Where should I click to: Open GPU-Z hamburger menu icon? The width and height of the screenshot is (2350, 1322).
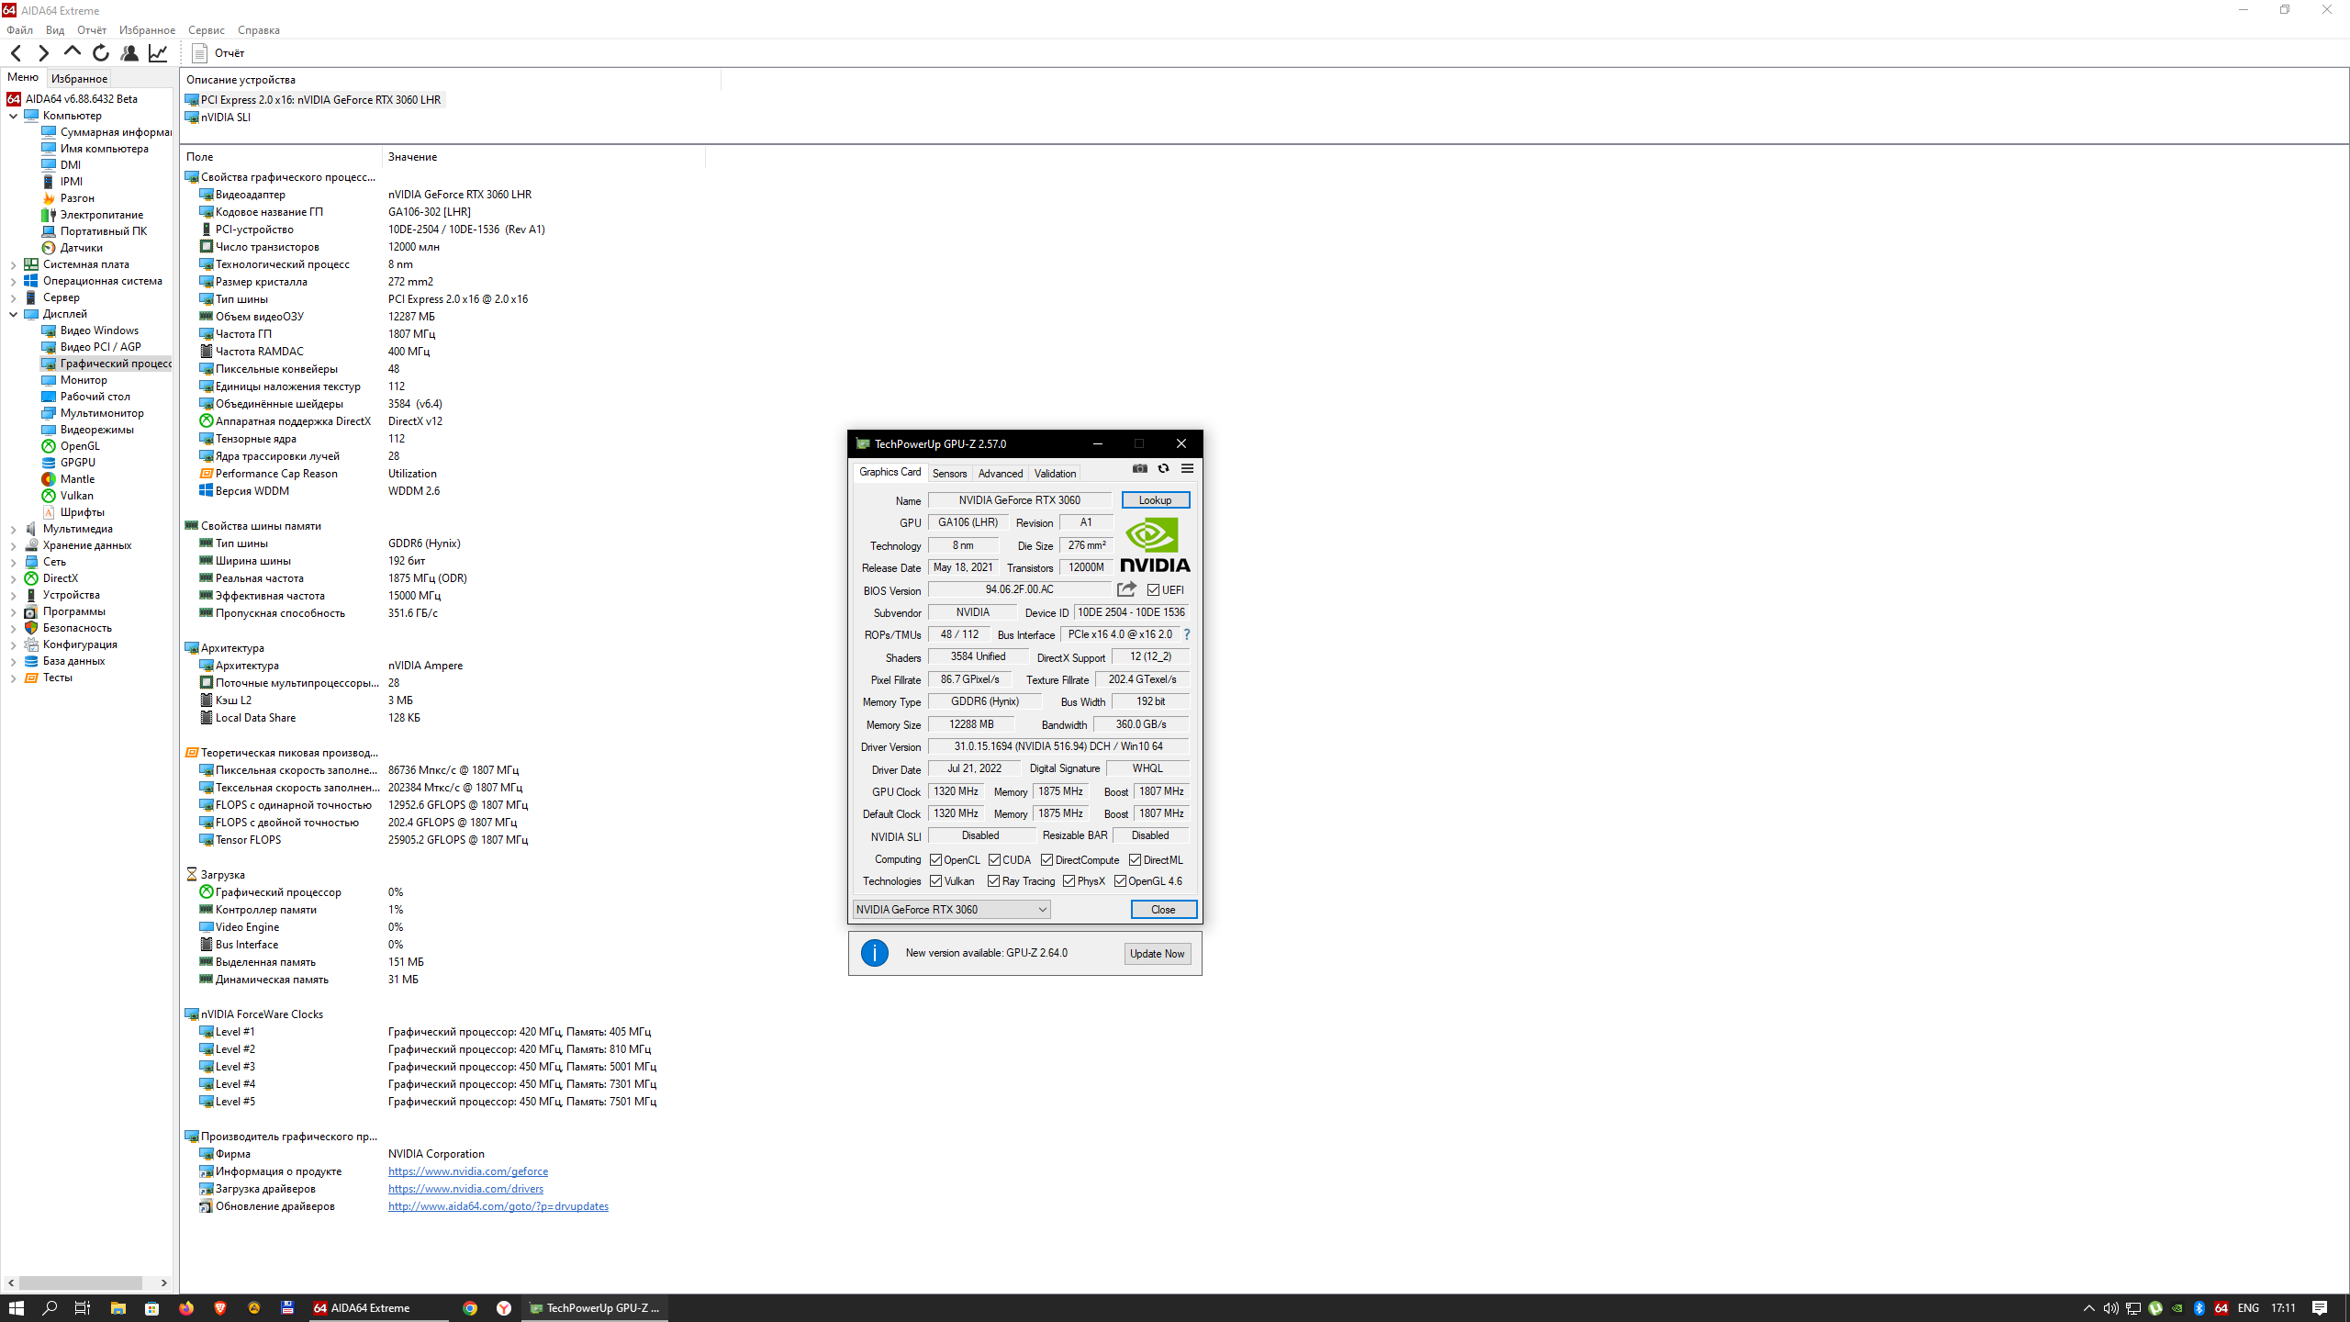tap(1187, 468)
